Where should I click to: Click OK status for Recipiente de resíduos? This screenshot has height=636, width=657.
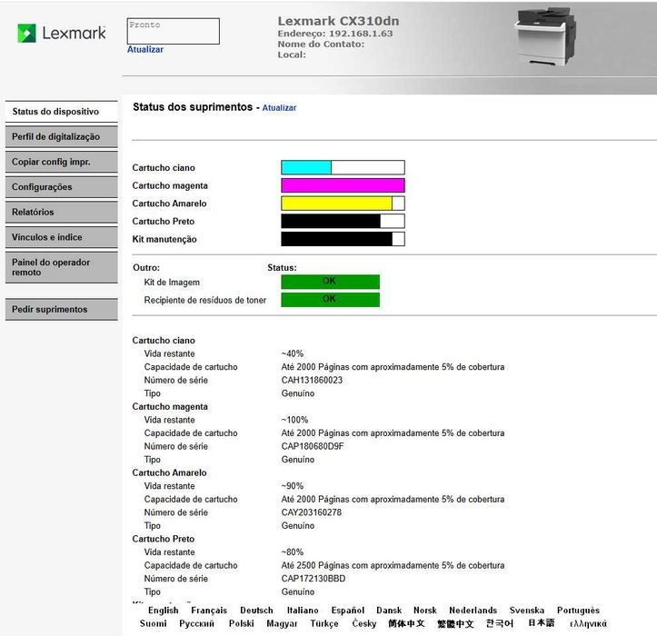point(330,300)
